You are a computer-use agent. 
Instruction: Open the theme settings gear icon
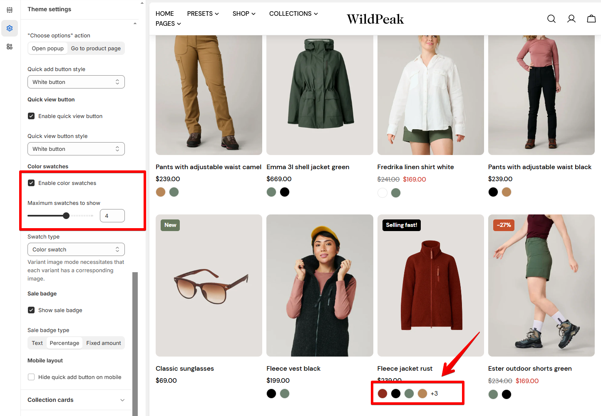10,28
